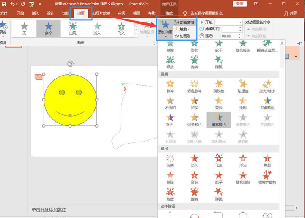Click the yellow smiley face shape
Image resolution: width=305 pixels, height=218 pixels.
pyautogui.click(x=70, y=101)
